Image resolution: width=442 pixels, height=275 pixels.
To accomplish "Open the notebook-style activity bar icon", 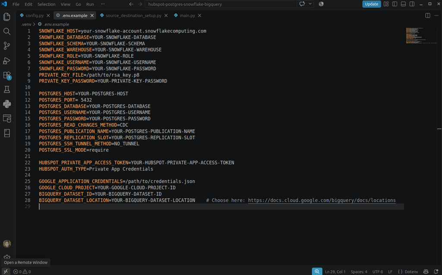I will [7, 133].
